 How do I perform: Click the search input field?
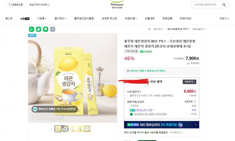point(205,5)
